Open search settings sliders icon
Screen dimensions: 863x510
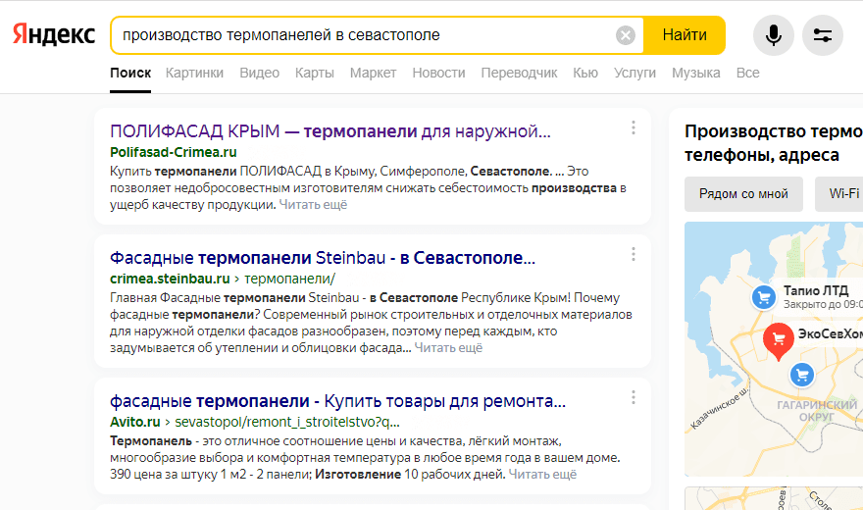coord(823,36)
